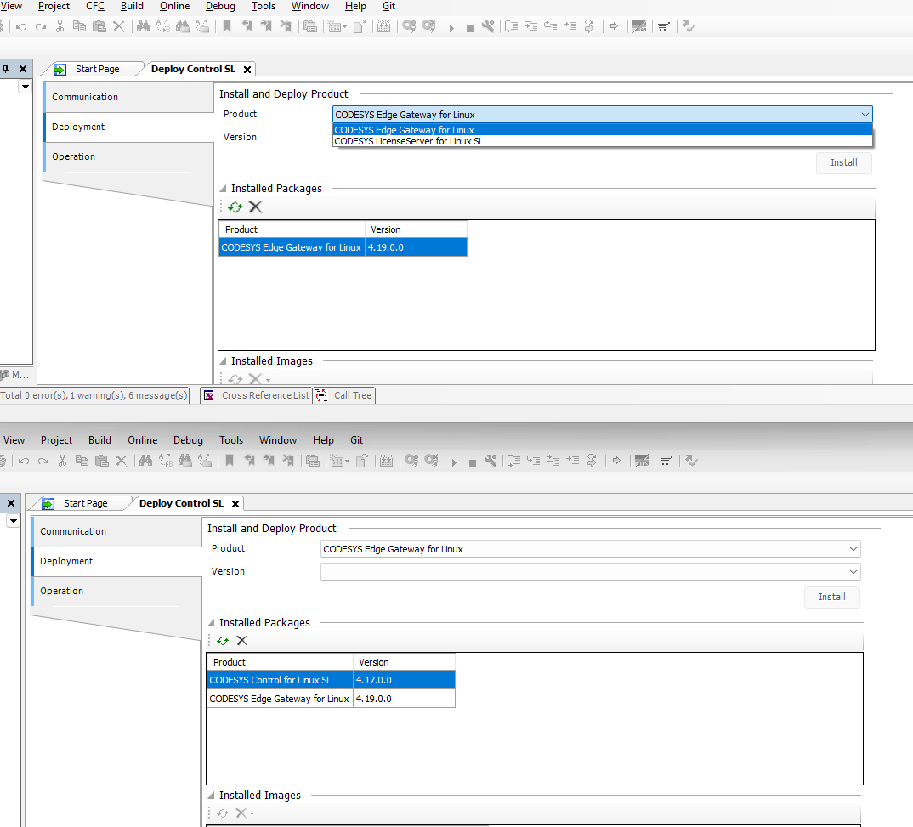
Task: Click the Stop square icon in lower toolbar
Action: click(x=473, y=462)
